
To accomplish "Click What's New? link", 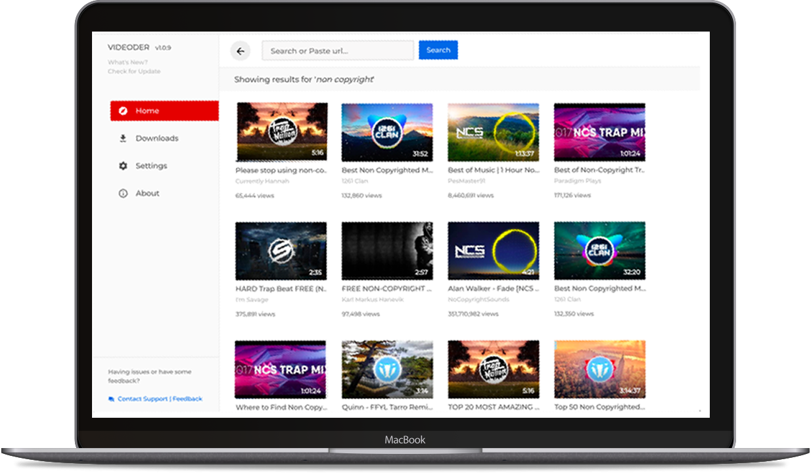I will click(x=128, y=62).
